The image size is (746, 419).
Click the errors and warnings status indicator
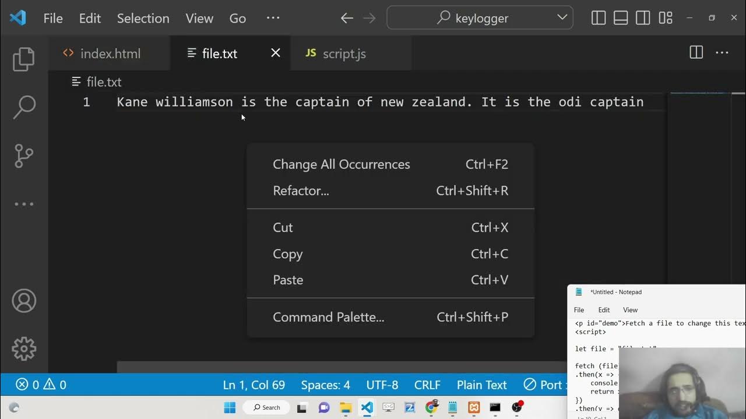click(x=41, y=385)
